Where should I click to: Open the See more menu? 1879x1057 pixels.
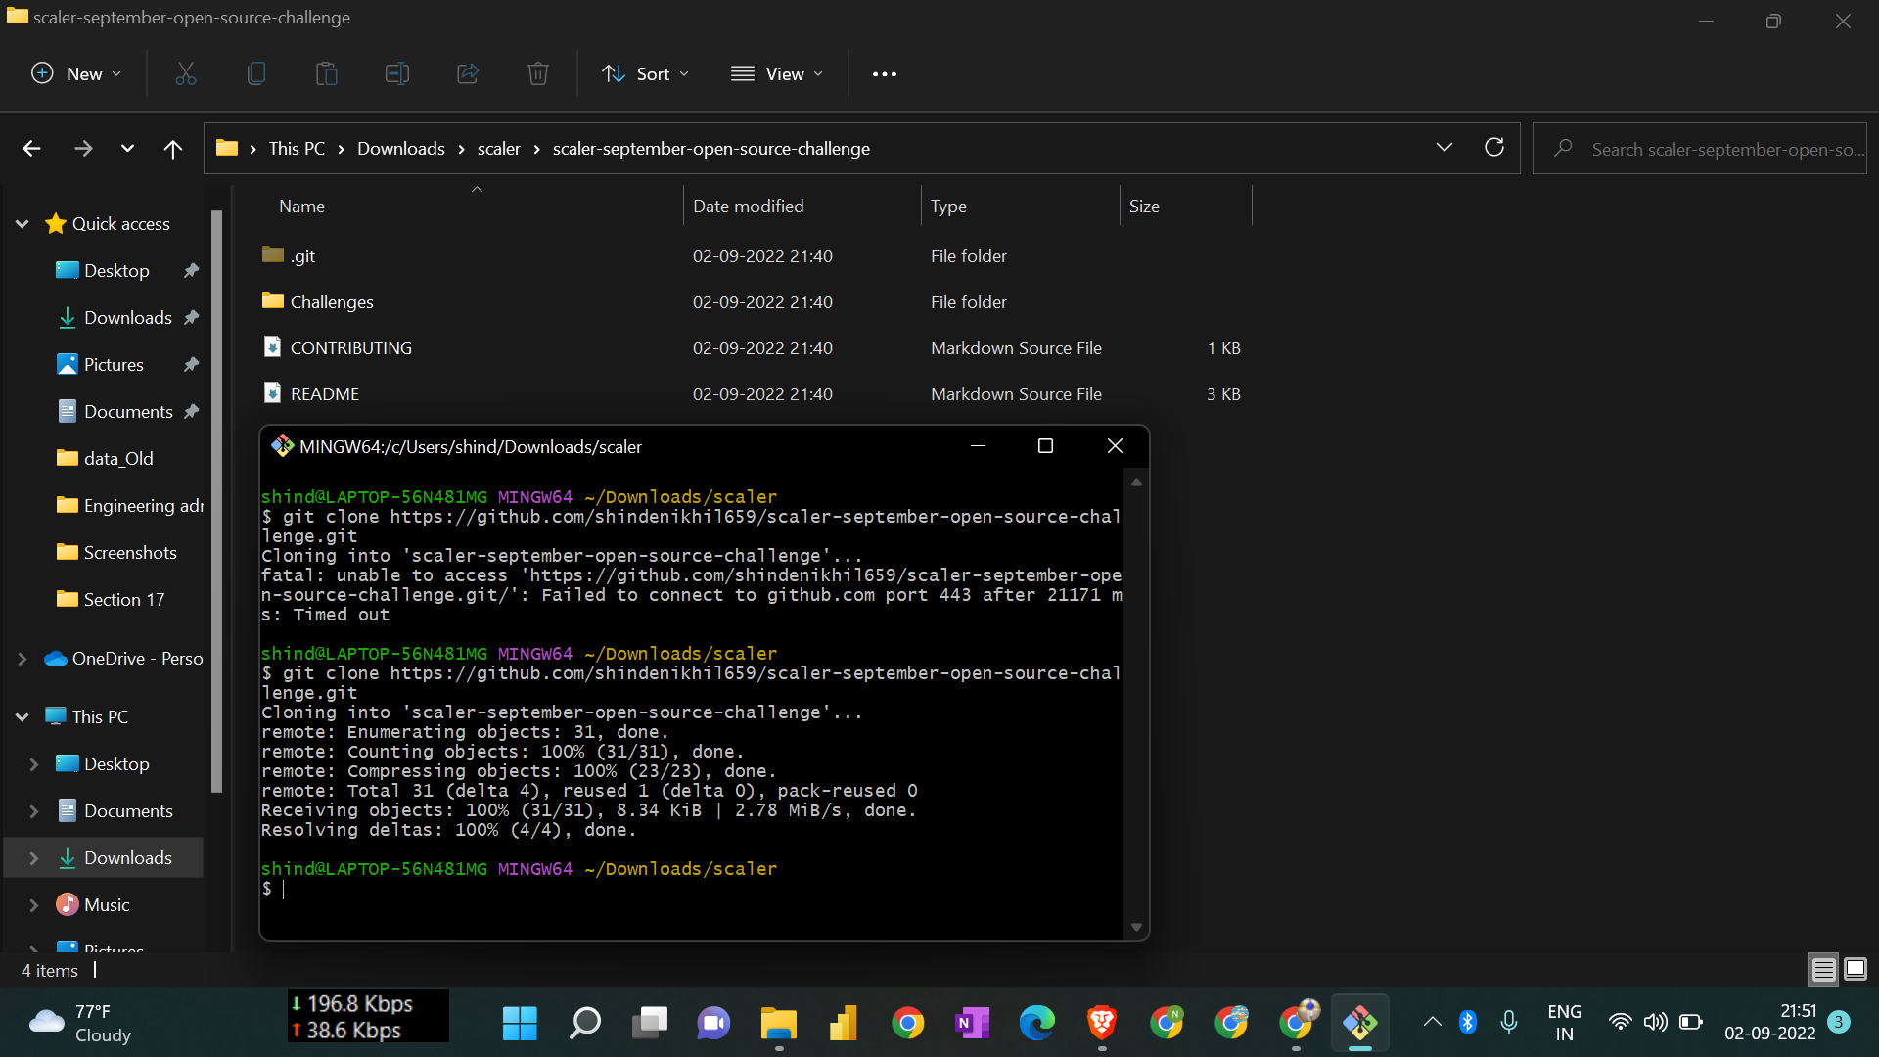pos(884,73)
